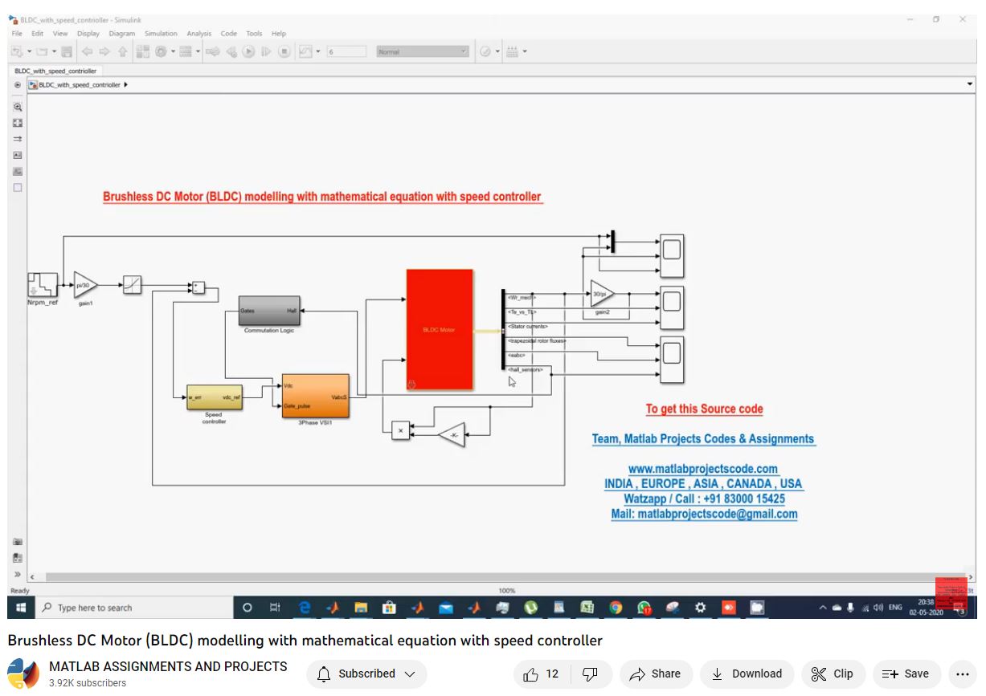Open the Simulation menu
This screenshot has height=696, width=986.
[x=161, y=34]
